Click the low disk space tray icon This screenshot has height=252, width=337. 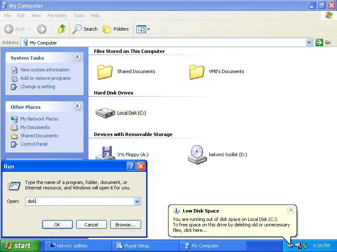291,246
